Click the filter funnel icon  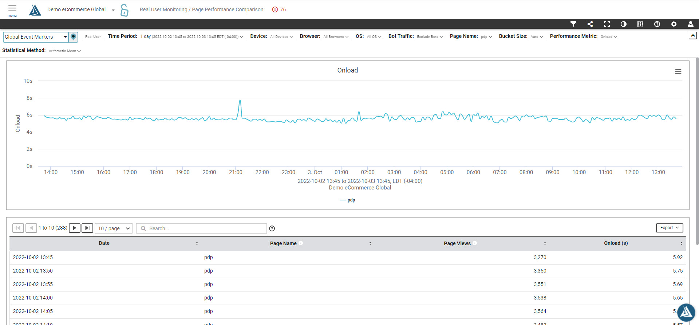point(573,24)
